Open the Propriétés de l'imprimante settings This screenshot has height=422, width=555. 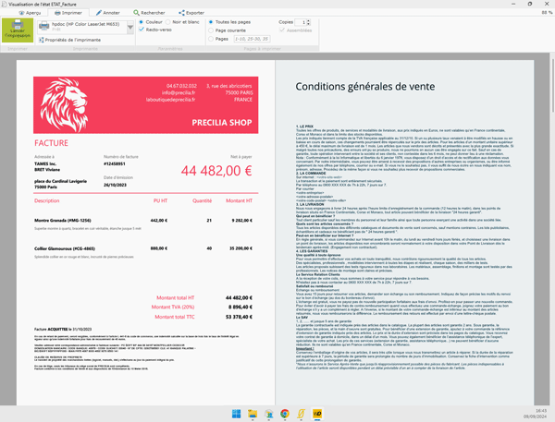(71, 41)
